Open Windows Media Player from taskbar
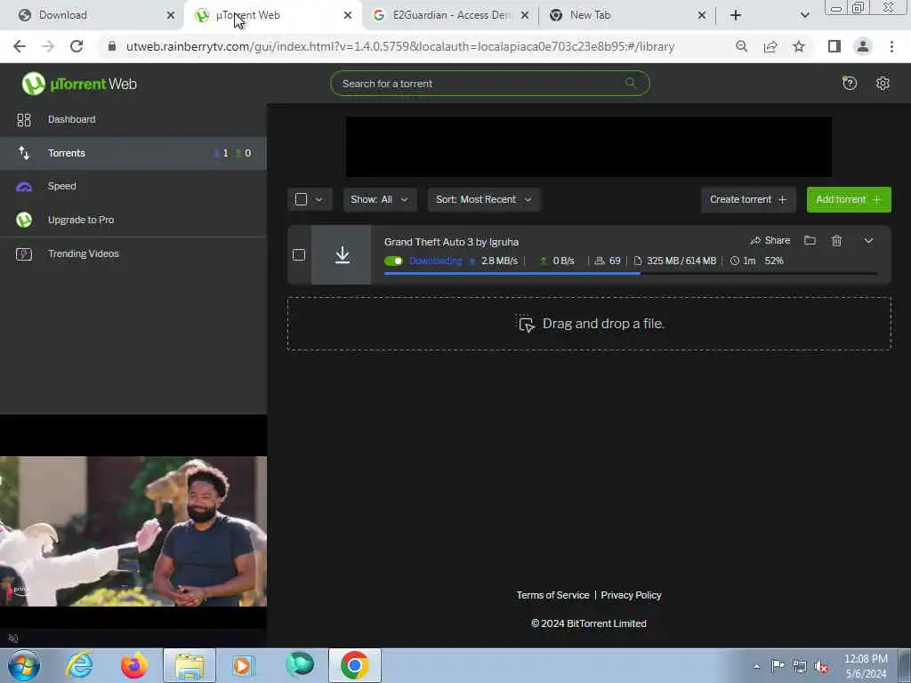 (243, 665)
